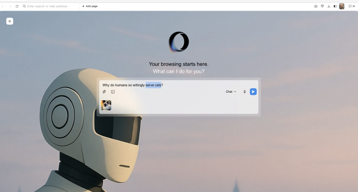Toggle the split-screen contrast icon
The height and width of the screenshot is (192, 358).
click(x=335, y=6)
